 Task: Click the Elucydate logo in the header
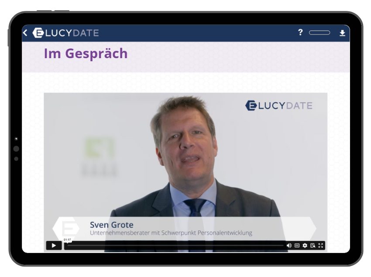[65, 33]
